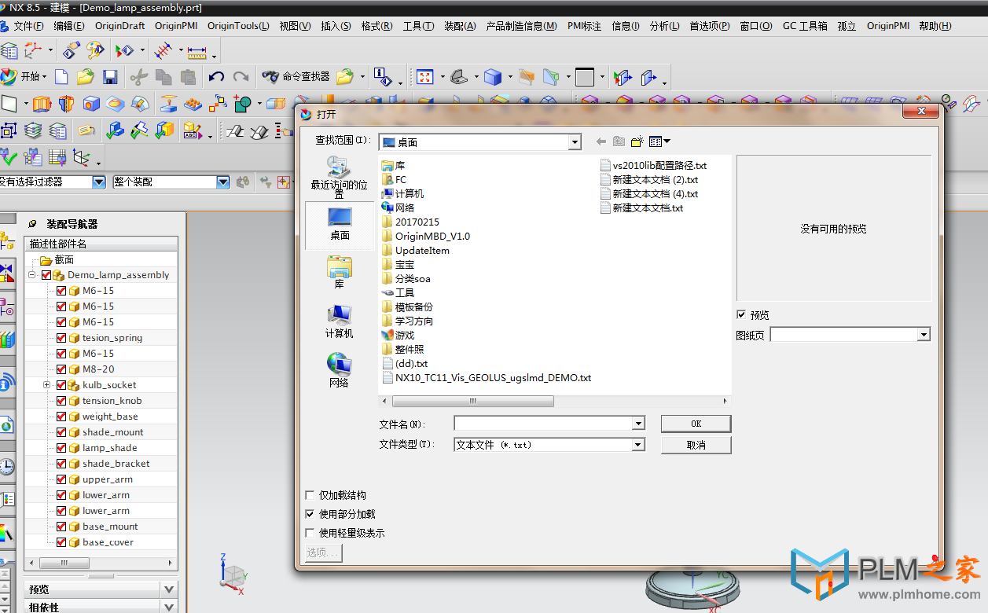Click the assembly navigator horizontal scrollbar
This screenshot has height=613, width=988.
pos(65,563)
